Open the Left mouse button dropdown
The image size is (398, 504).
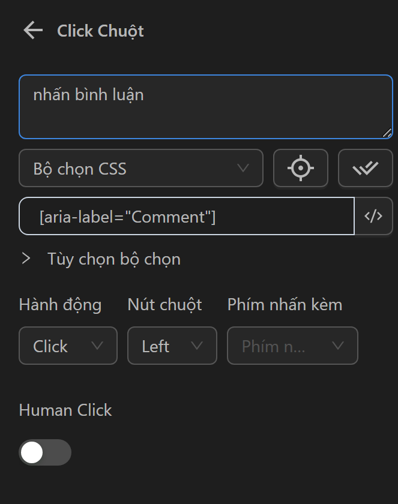pyautogui.click(x=172, y=346)
